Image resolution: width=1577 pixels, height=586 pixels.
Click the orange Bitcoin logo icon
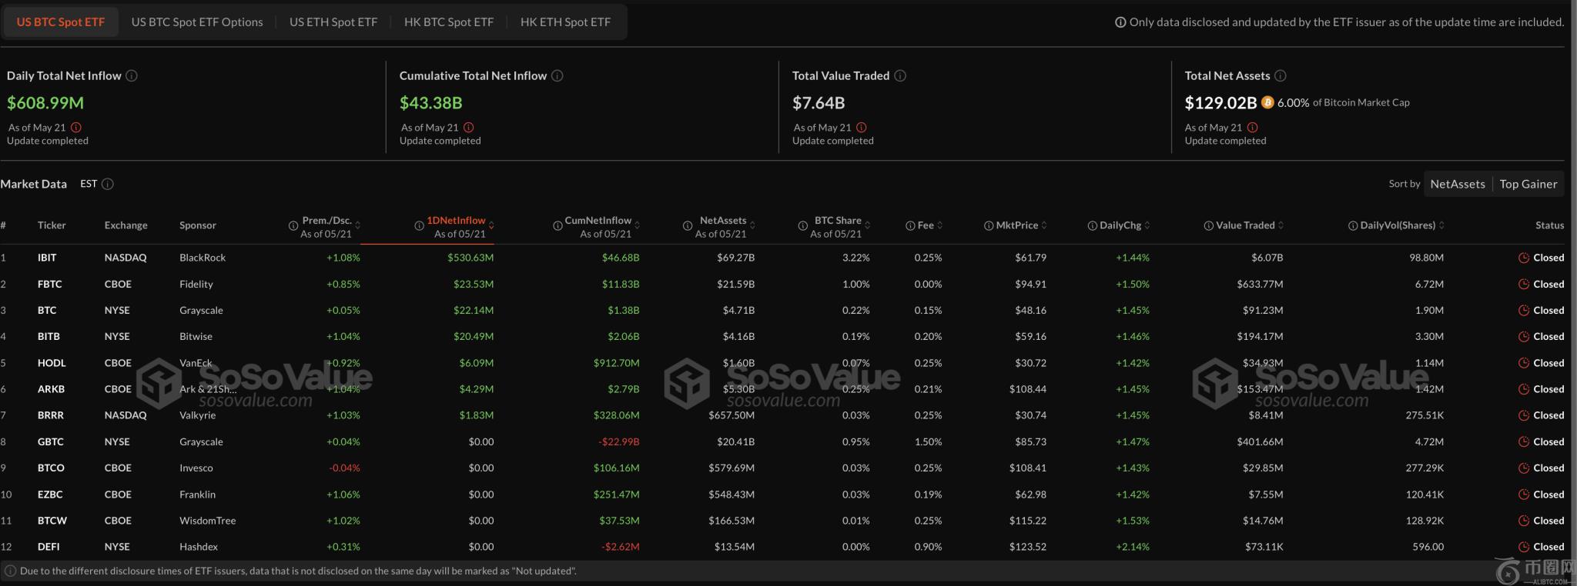click(1267, 102)
